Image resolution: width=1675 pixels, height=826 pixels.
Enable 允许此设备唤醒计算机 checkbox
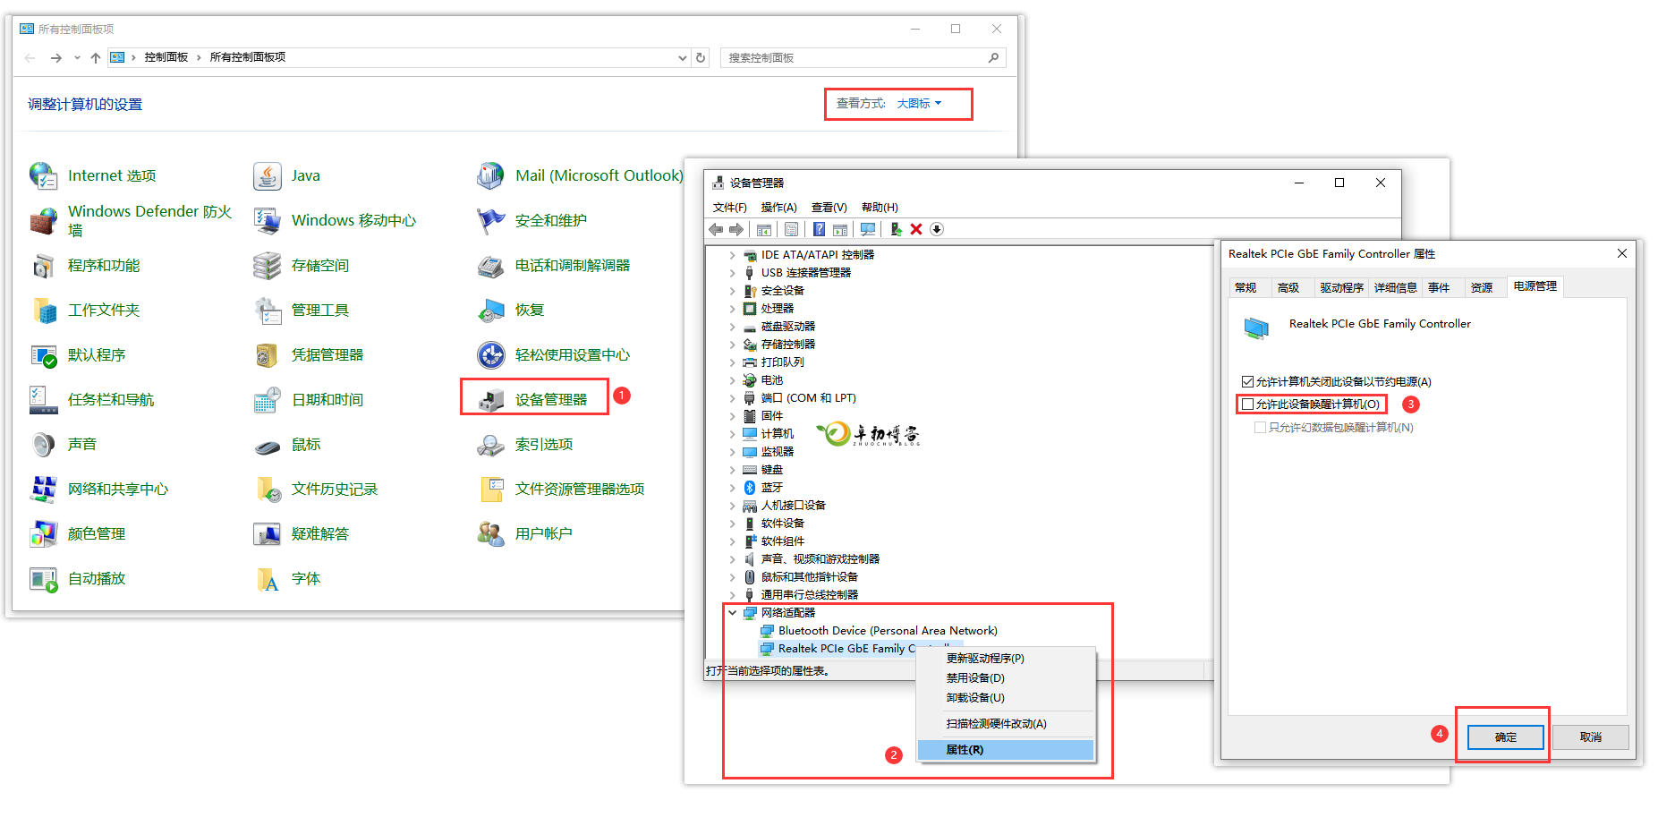click(1248, 404)
